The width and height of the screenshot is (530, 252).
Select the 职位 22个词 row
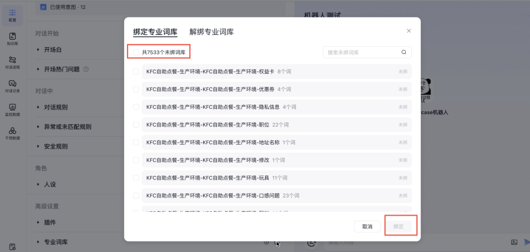(277, 125)
